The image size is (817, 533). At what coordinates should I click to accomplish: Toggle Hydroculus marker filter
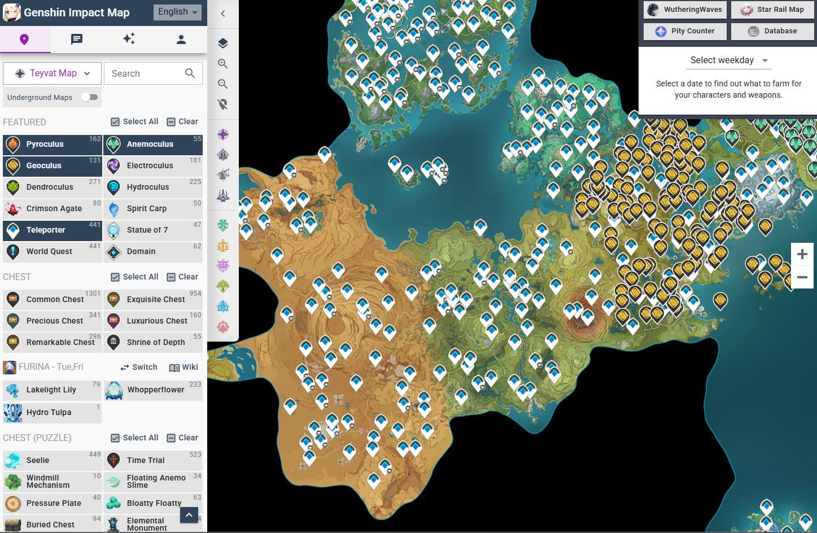(153, 187)
